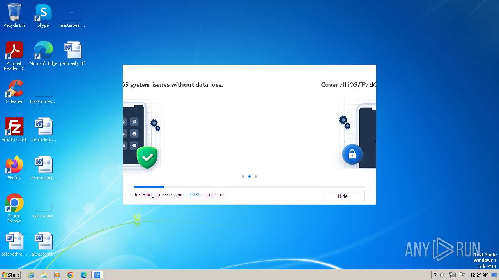
Task: Show hidden system tray icons
Action: pos(435,275)
